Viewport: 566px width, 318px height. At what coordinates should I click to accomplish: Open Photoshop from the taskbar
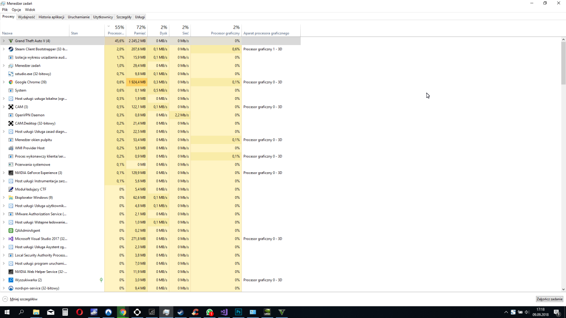pos(238,312)
